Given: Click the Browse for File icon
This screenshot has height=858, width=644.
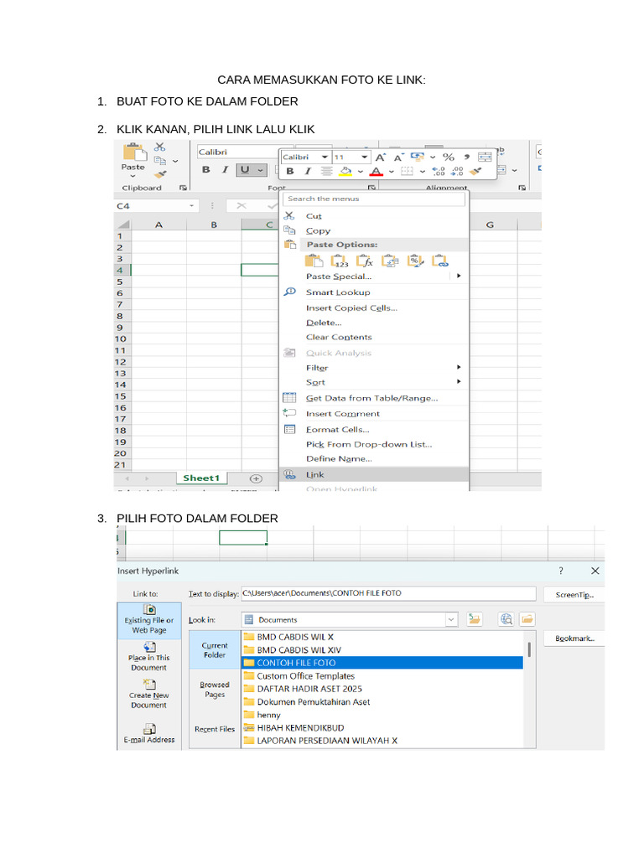Looking at the screenshot, I should coord(527,619).
